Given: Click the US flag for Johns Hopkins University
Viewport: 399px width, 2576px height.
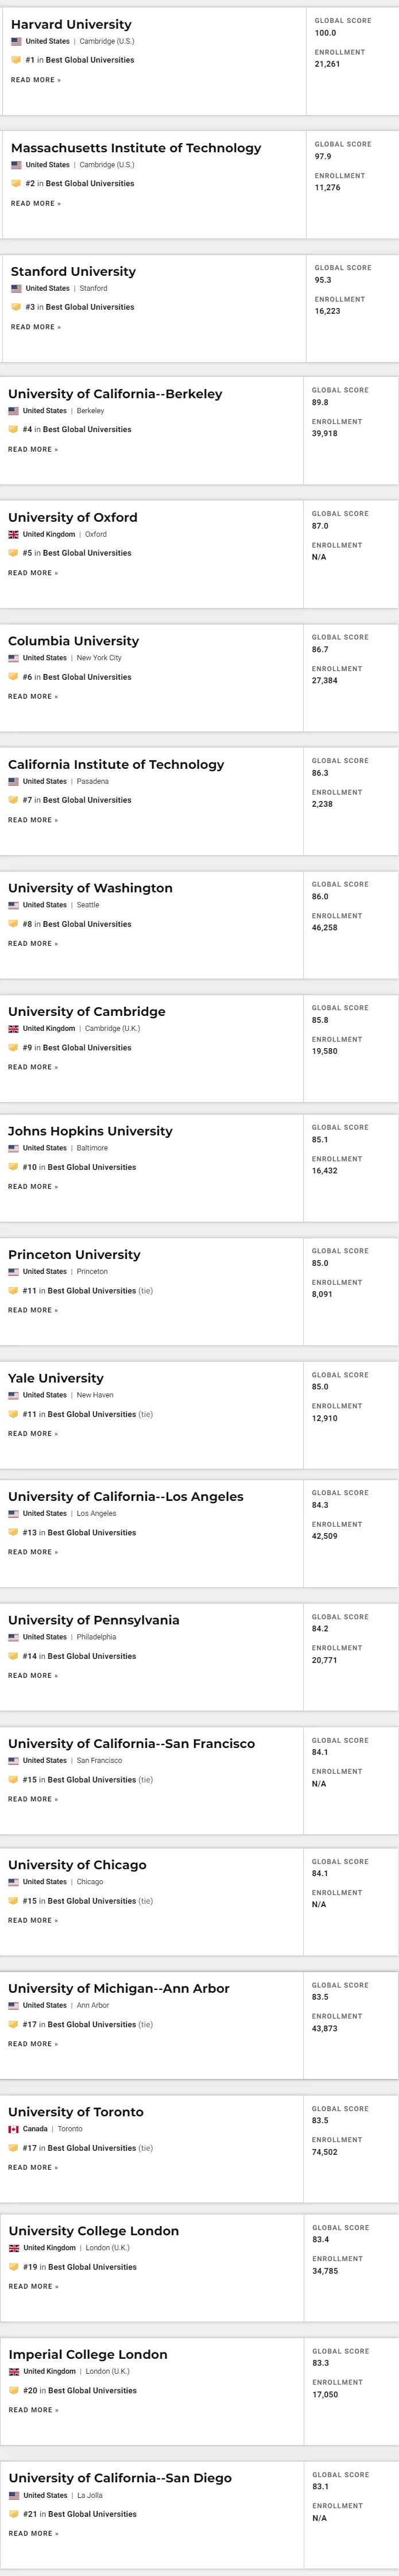Looking at the screenshot, I should [x=14, y=1148].
